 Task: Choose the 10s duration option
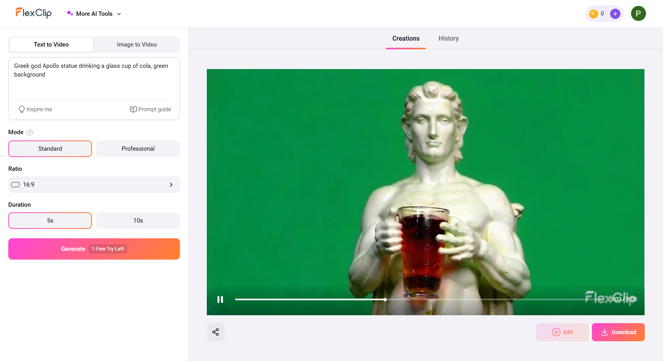pyautogui.click(x=138, y=220)
